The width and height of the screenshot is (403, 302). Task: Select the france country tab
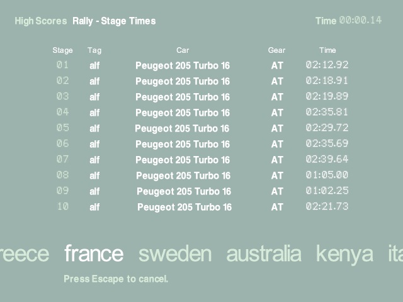94,254
